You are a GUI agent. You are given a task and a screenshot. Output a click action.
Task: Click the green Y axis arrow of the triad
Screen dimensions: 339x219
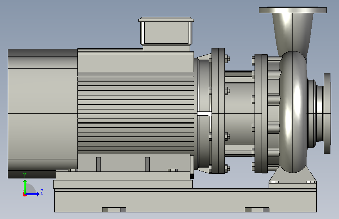[25, 186]
